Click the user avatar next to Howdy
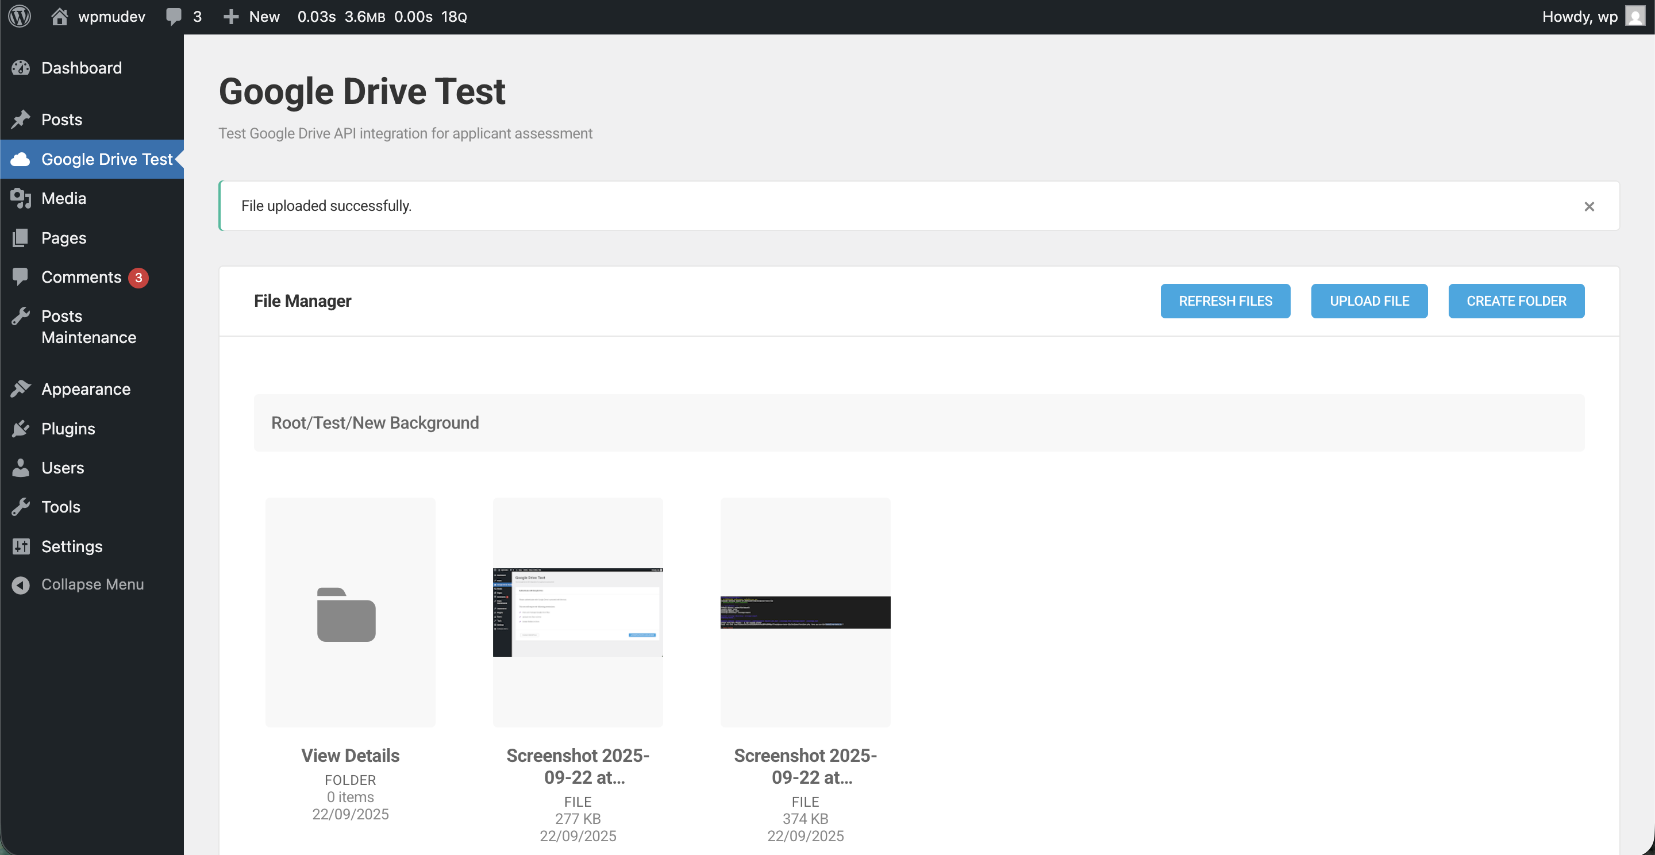 pyautogui.click(x=1635, y=17)
